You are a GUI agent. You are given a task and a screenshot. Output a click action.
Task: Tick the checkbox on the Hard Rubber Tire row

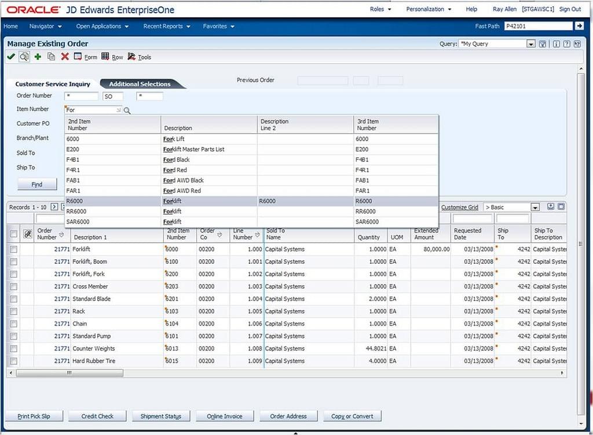coord(13,362)
